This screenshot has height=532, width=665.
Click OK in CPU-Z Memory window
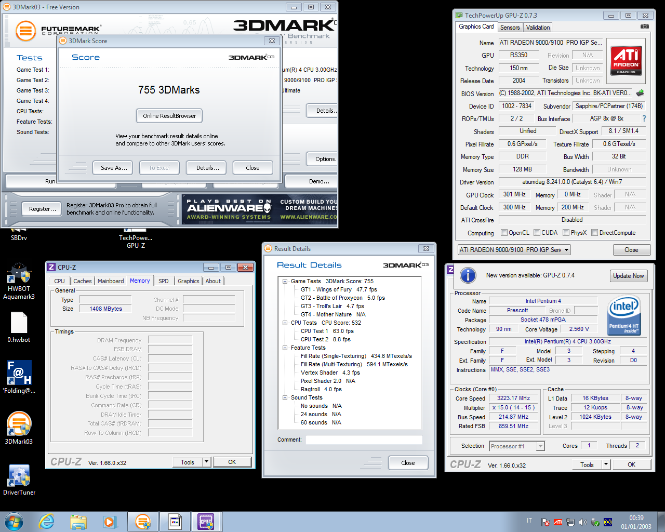pos(232,462)
